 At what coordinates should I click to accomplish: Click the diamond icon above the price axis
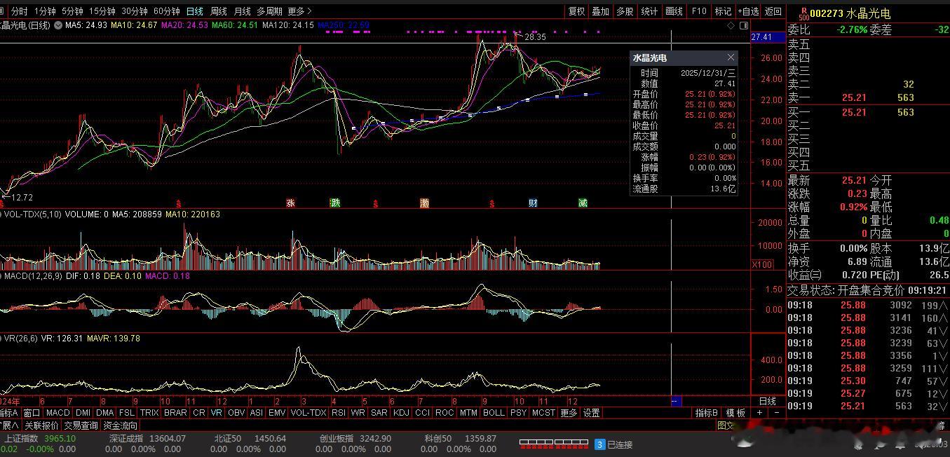731,25
